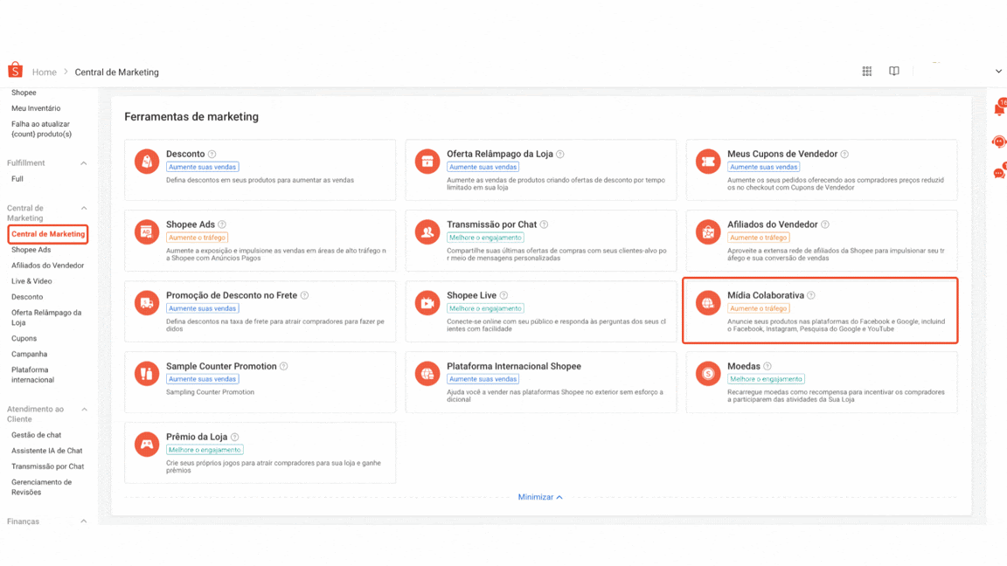Open the notifications bell with 16 badge
The height and width of the screenshot is (566, 1007).
(x=997, y=107)
